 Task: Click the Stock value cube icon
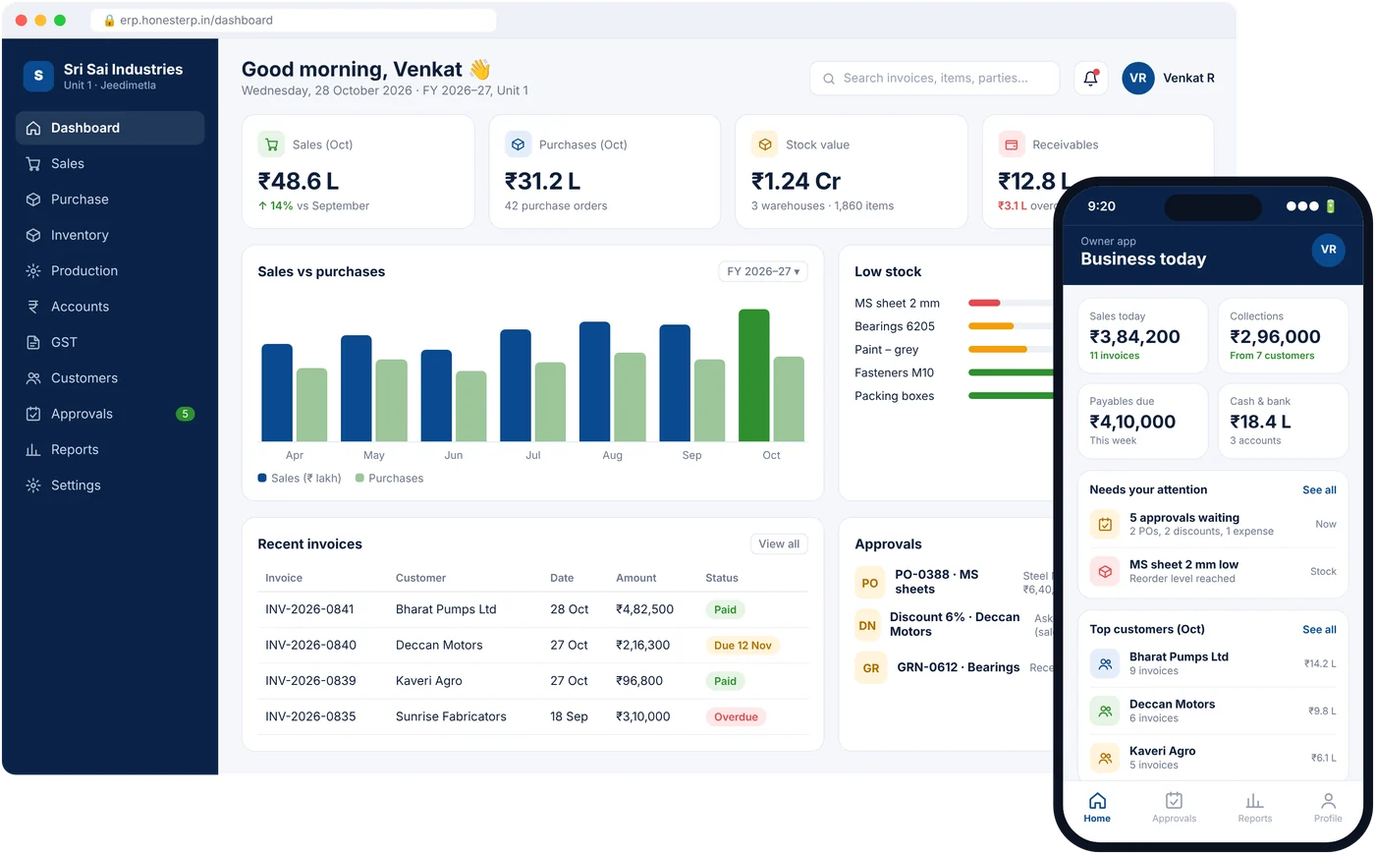[x=764, y=144]
